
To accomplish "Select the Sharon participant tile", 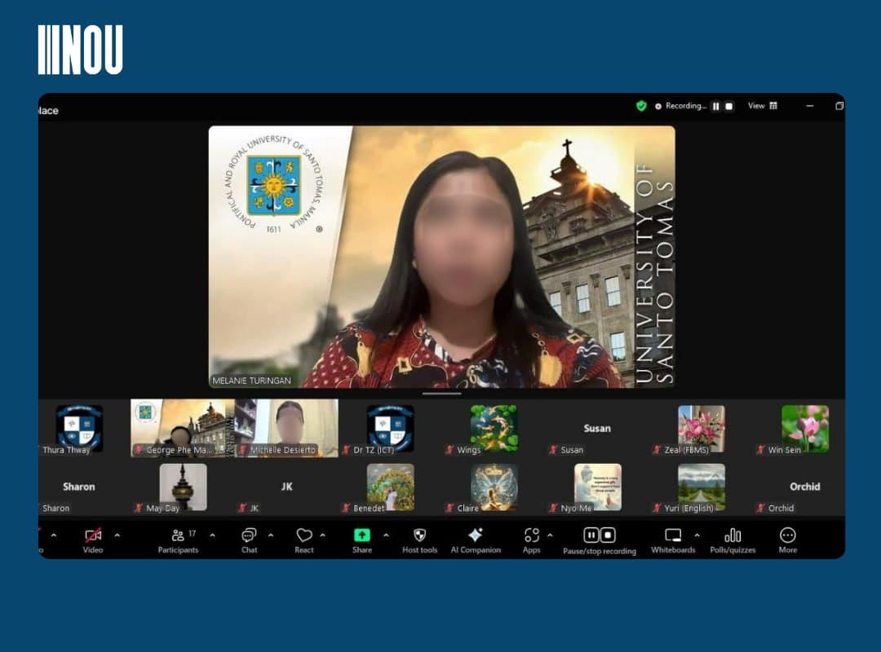I will click(79, 487).
